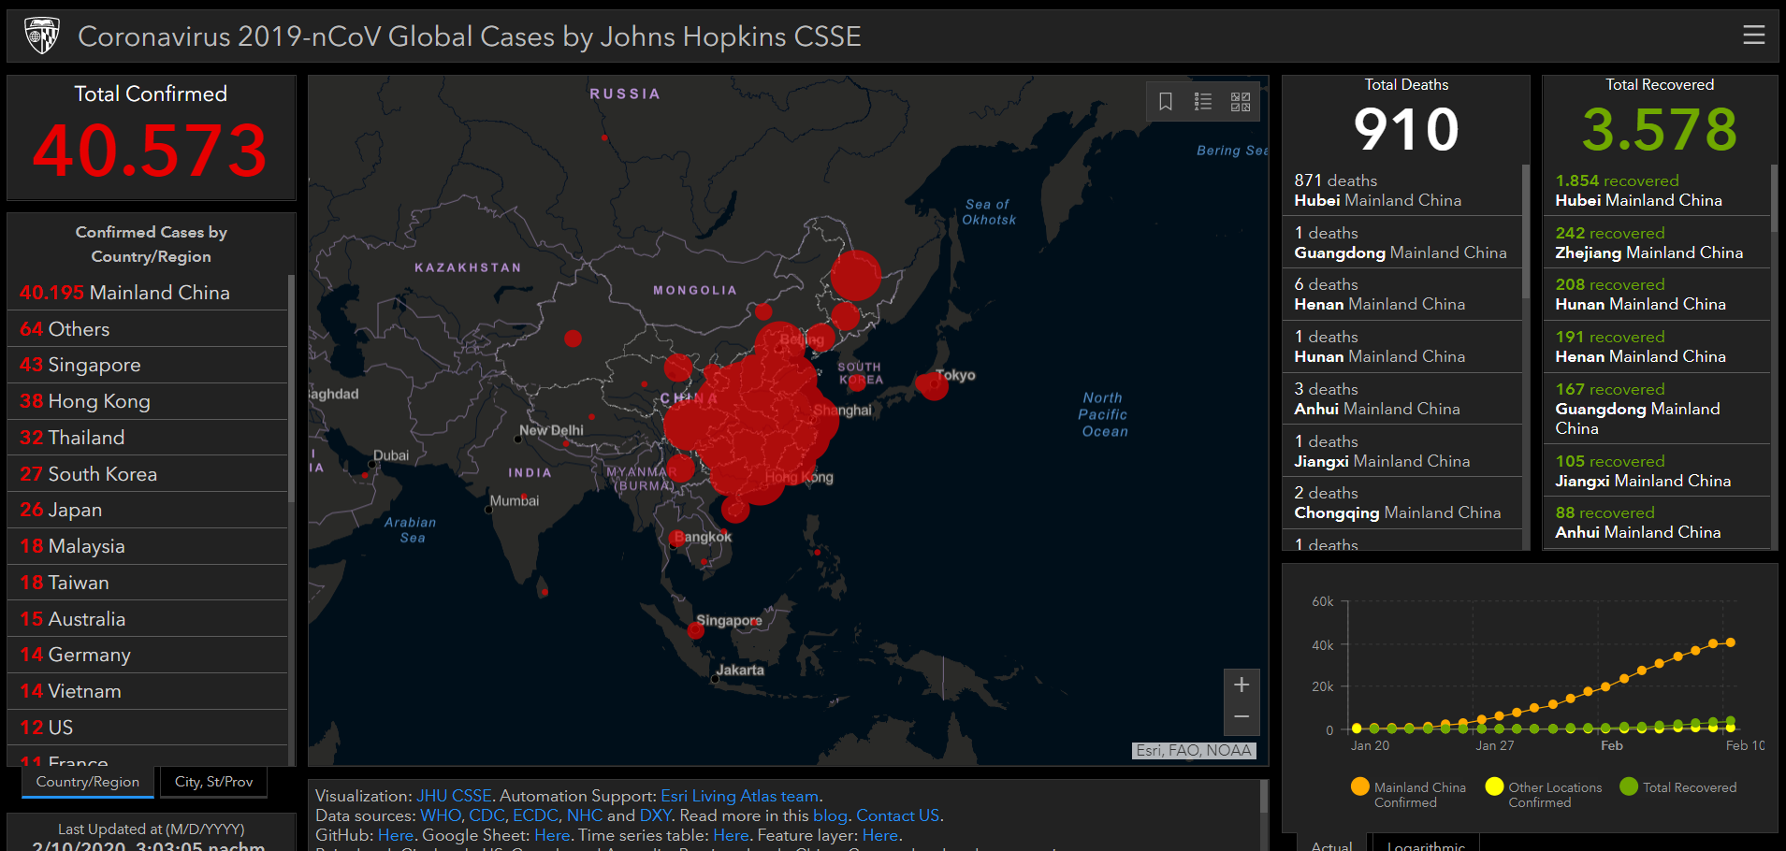
Task: Open the Time series table Here link
Action: tap(731, 835)
